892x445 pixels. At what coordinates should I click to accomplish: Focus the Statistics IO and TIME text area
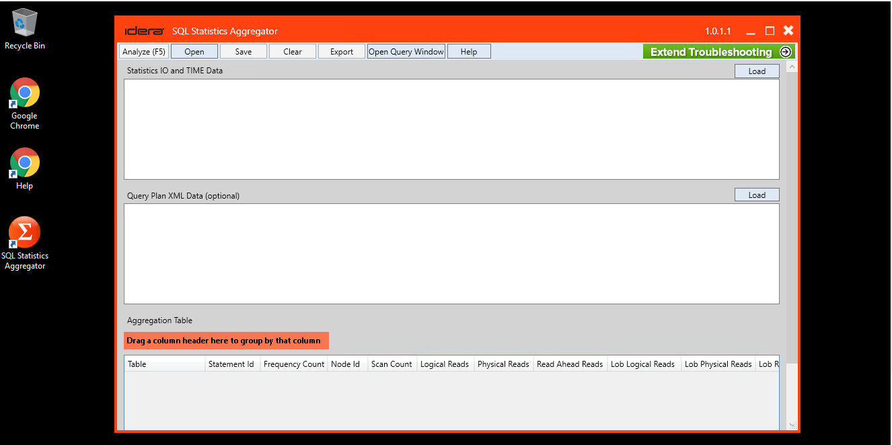[x=451, y=129]
